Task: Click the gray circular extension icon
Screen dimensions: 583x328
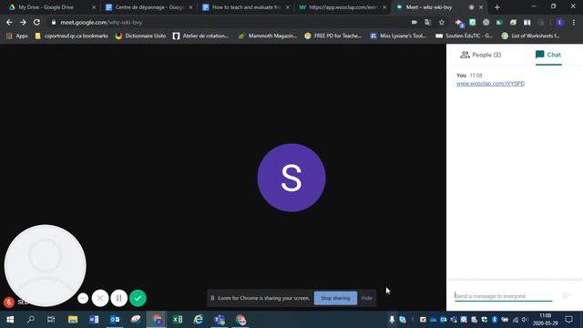Action: (x=486, y=22)
